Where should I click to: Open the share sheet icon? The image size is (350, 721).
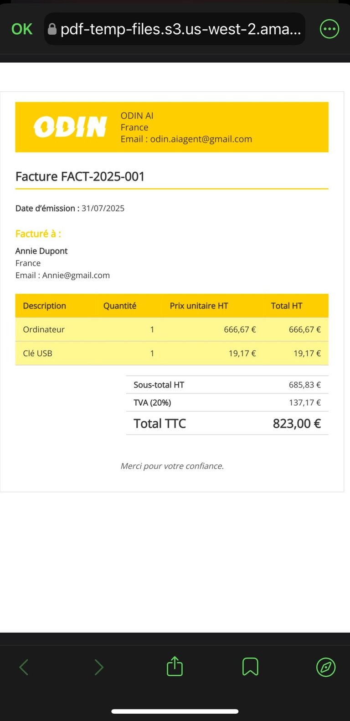175,666
